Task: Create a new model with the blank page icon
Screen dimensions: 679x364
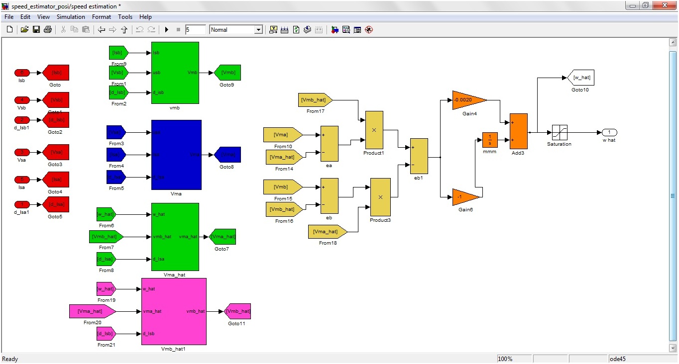Action: point(9,29)
